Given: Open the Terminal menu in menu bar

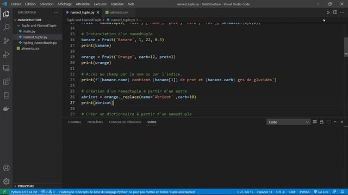Looking at the screenshot, I should (117, 4).
